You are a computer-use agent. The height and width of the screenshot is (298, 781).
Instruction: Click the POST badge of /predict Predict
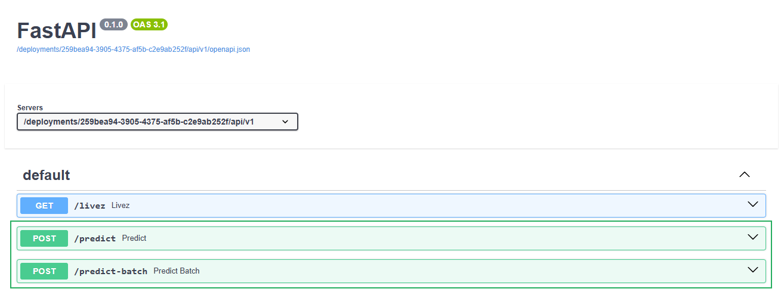point(44,238)
